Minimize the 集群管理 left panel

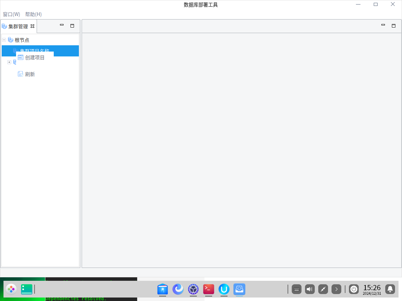[62, 25]
